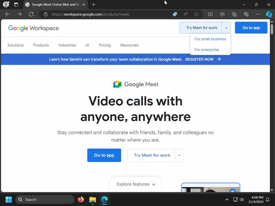Open Browser essentials heart icon
The image size is (275, 206).
[x=246, y=14]
